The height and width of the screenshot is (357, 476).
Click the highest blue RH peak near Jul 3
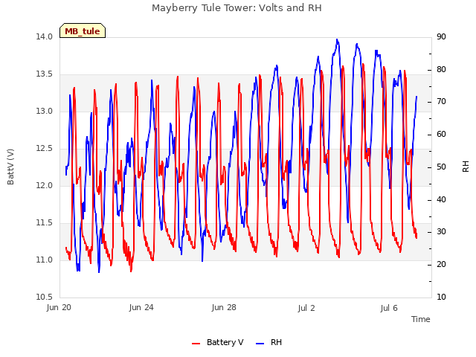click(x=337, y=39)
